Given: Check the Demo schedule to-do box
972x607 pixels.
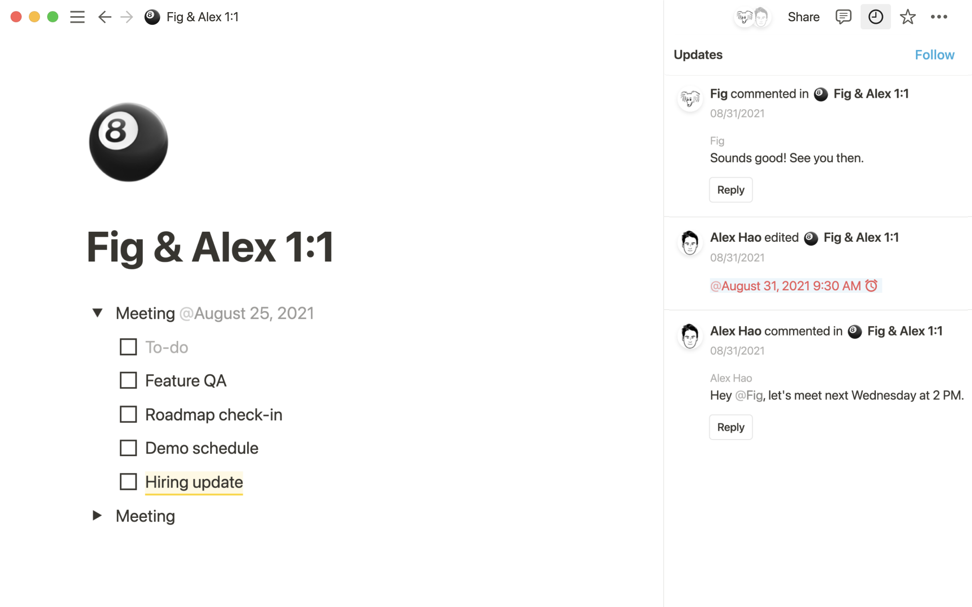Looking at the screenshot, I should click(128, 448).
